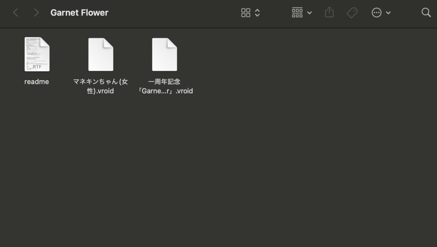Viewport: 437px width, 247px height.
Task: Click the Share icon
Action: tap(329, 12)
